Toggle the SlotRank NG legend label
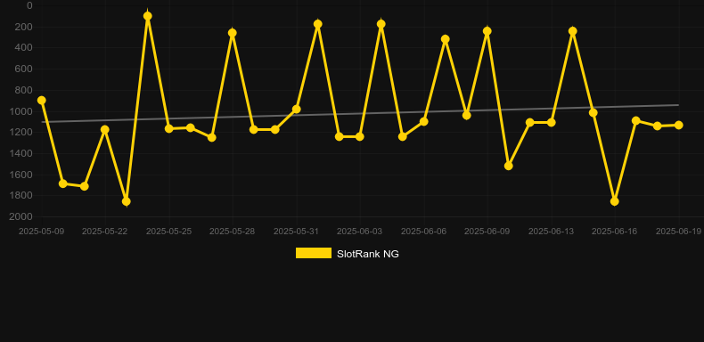704x342 pixels. point(368,254)
